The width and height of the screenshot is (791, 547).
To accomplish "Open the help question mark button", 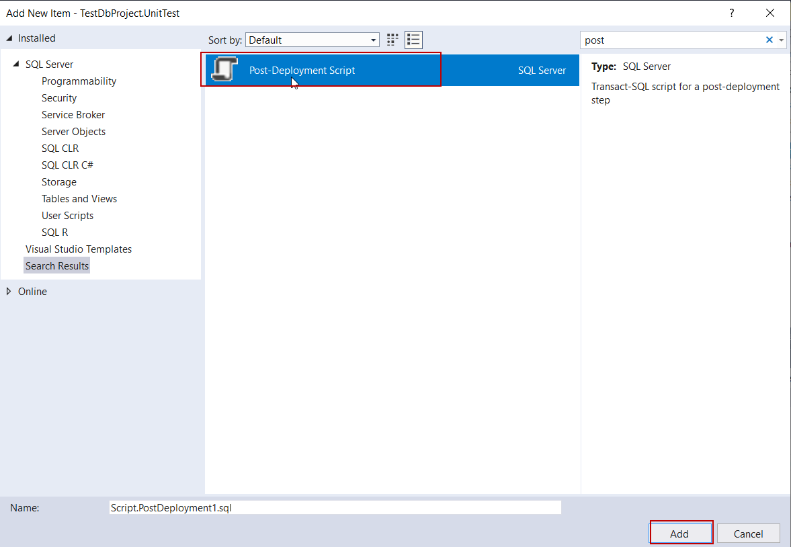I will click(731, 13).
